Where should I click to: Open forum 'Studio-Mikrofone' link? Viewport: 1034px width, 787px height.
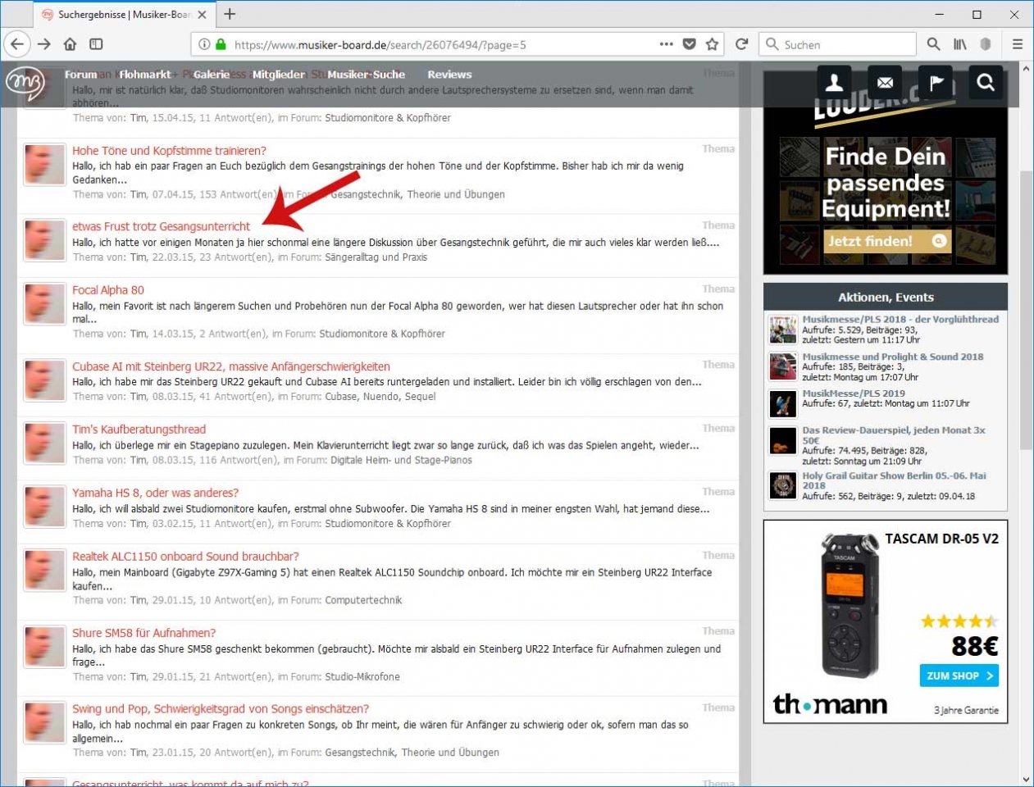pos(362,677)
